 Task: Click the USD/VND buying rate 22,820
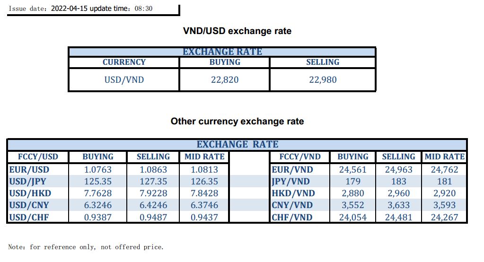point(225,80)
